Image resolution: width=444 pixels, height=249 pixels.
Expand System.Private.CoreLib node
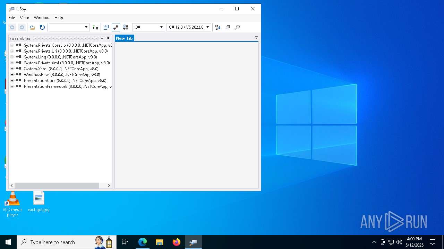(x=12, y=45)
